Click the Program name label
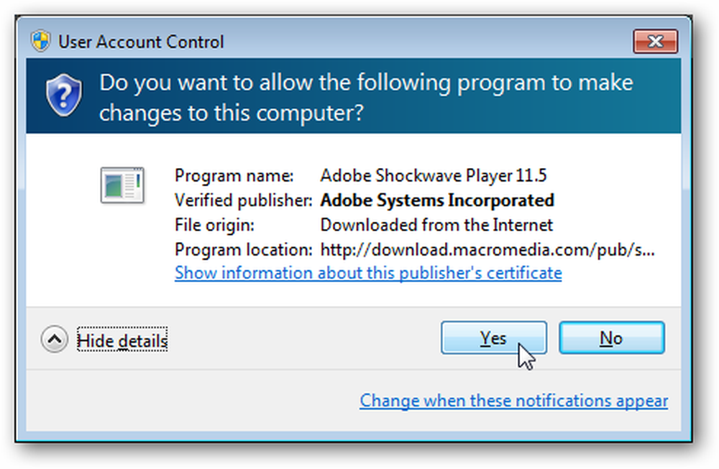Screen dimensions: 719x469 pos(234,176)
